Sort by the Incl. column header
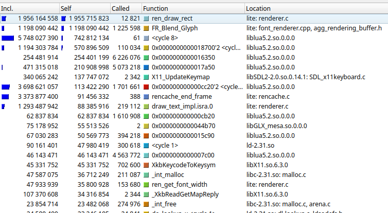388x213 pixels. click(x=30, y=8)
